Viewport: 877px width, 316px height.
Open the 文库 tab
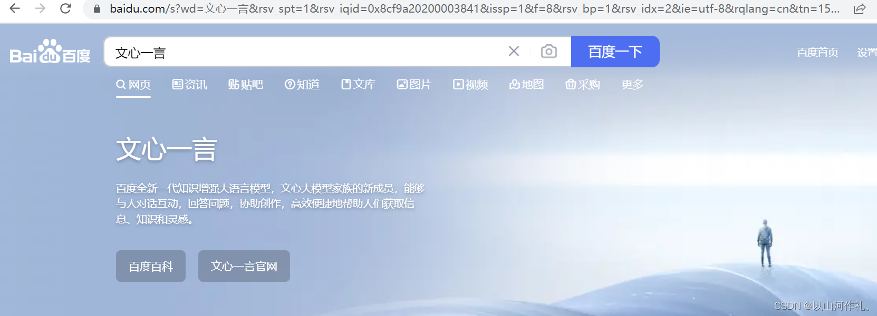tap(359, 85)
